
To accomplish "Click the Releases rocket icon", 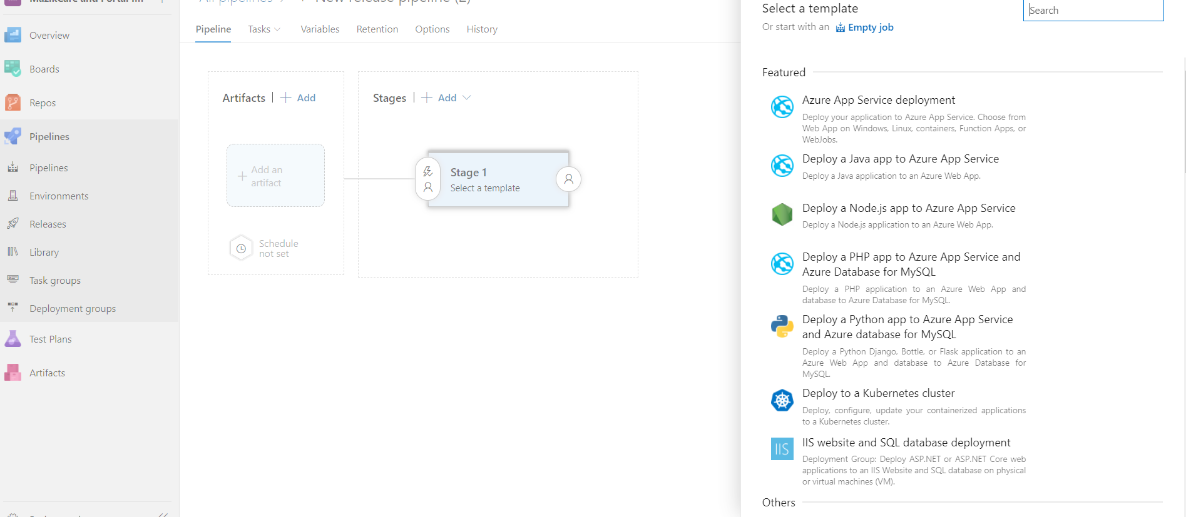I will pos(13,224).
